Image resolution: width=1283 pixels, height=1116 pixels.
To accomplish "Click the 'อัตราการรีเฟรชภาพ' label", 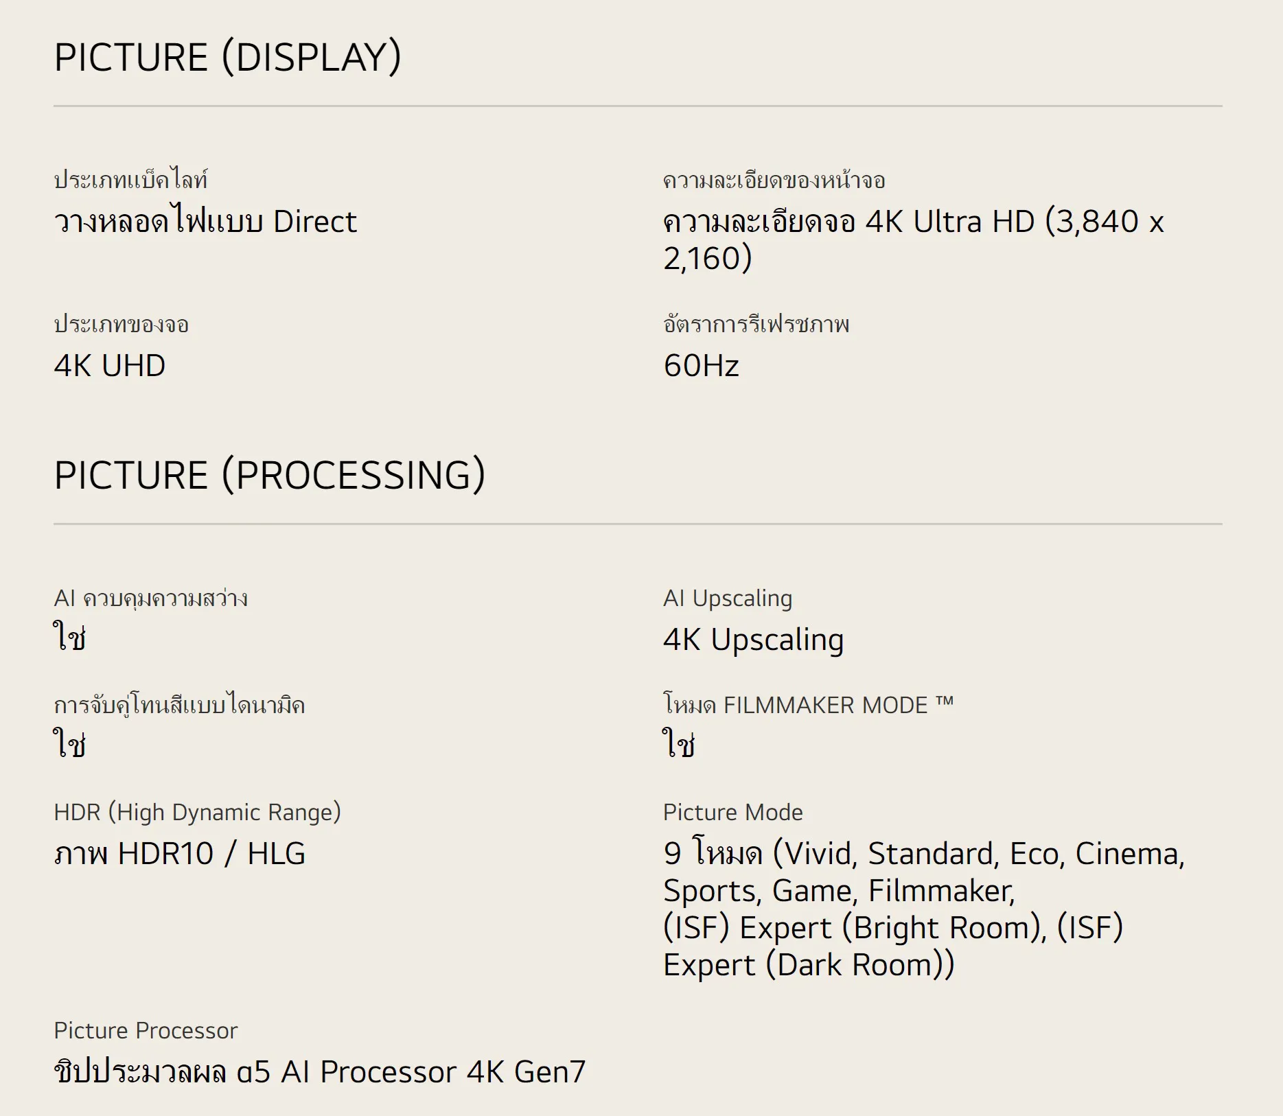I will tap(756, 324).
